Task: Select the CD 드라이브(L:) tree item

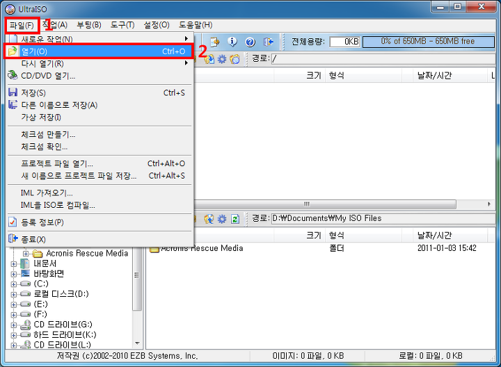Action: tap(63, 345)
